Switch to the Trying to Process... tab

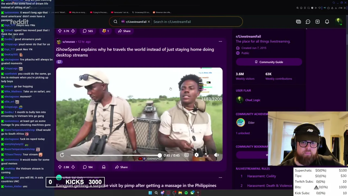coord(99,12)
